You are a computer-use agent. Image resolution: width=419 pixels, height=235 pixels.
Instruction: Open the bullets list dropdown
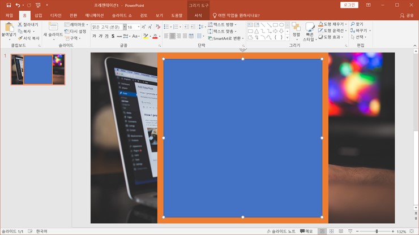point(171,27)
